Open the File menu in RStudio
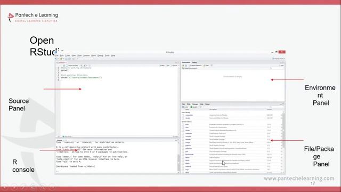Viewport: 341px width, 192px height. coord(57,55)
